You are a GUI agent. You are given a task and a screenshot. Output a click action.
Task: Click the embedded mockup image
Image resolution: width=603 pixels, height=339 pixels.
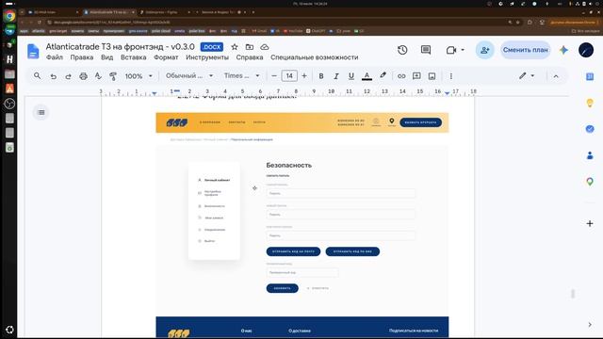[x=302, y=225]
